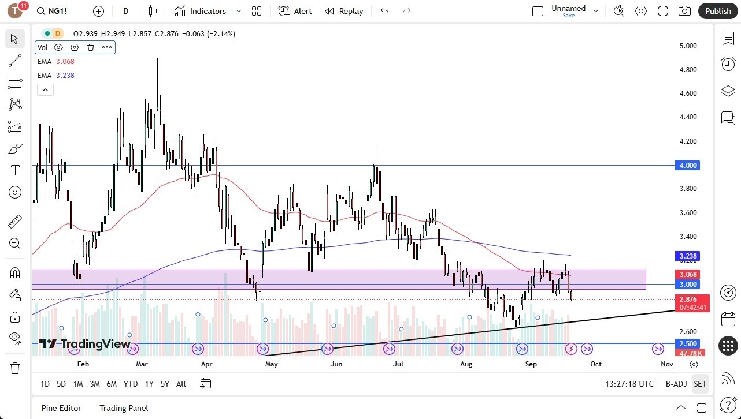Viewport: 741px width, 419px height.
Task: Select the 1Y timeframe
Action: (149, 383)
